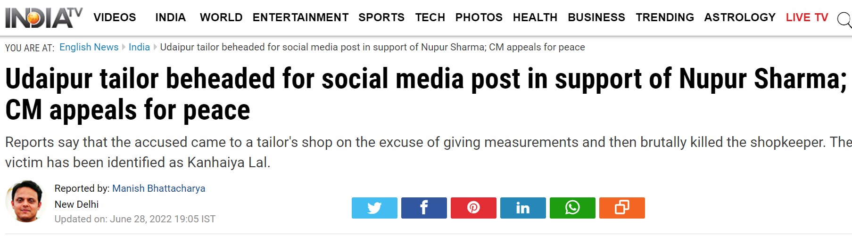This screenshot has height=236, width=852.
Task: Click the reporter's profile photo
Action: click(26, 201)
